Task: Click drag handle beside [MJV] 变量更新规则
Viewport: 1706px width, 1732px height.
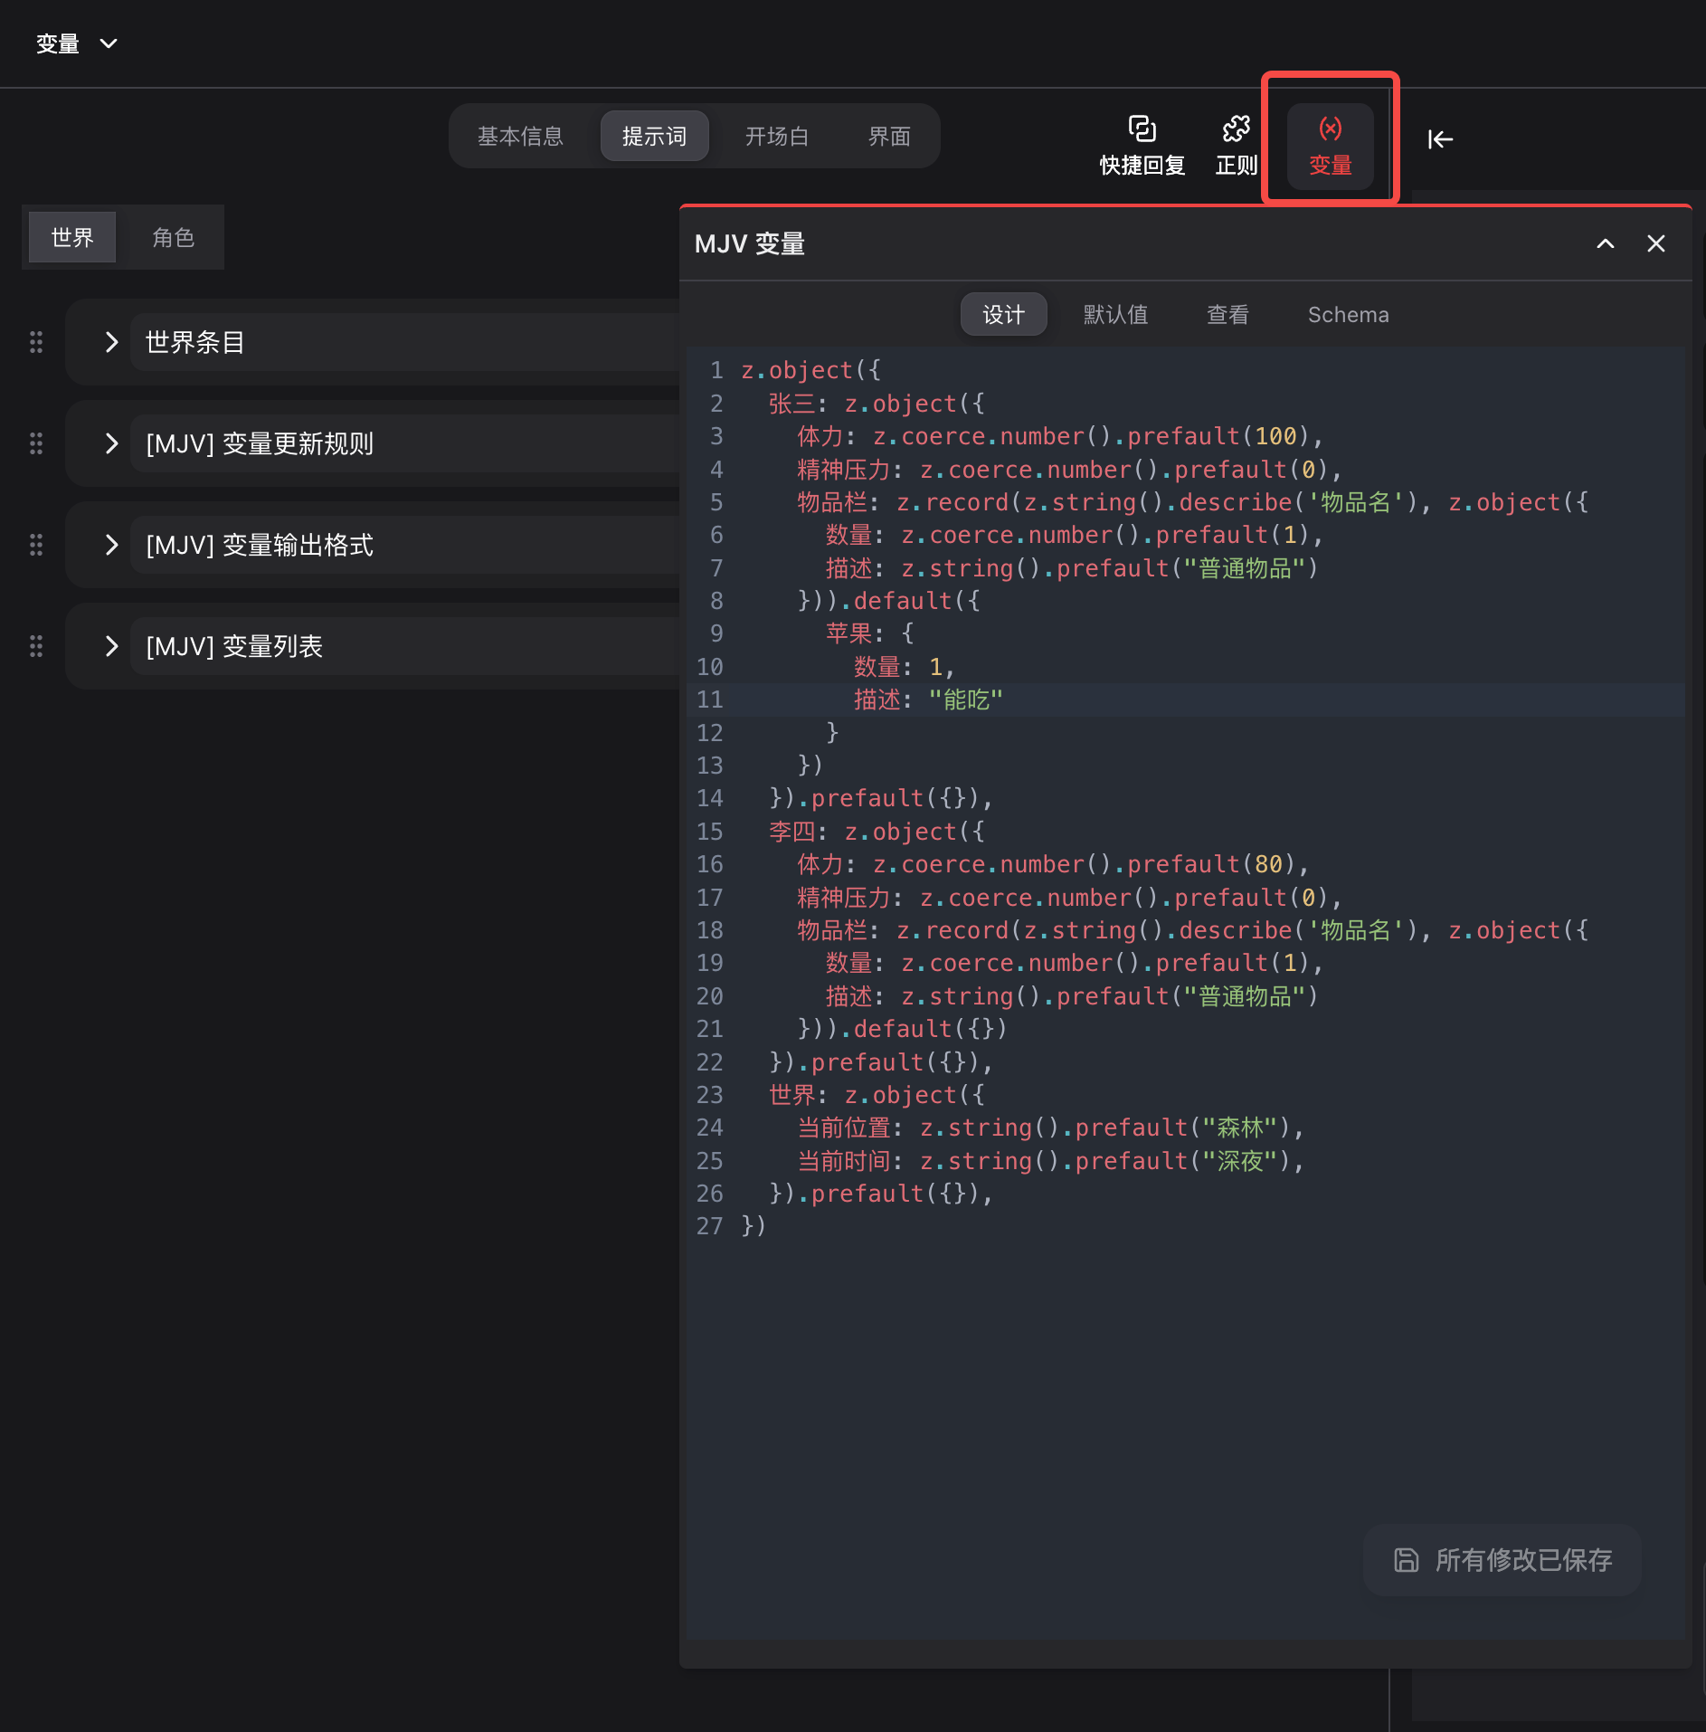Action: 36,443
